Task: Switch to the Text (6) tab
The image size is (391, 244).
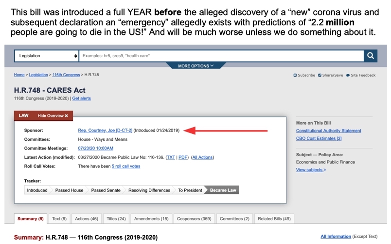Action: tap(59, 219)
